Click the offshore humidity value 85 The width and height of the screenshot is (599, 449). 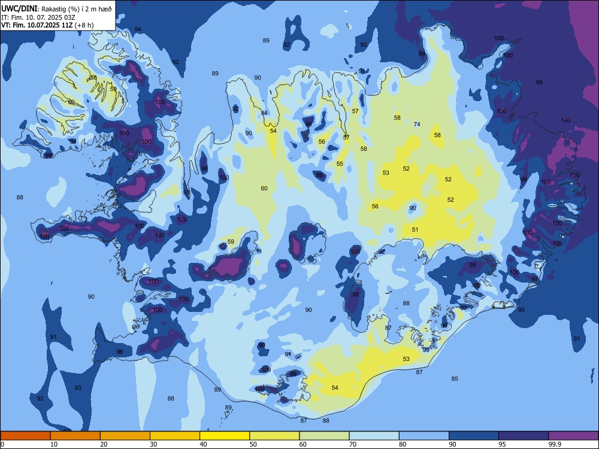pos(455,379)
